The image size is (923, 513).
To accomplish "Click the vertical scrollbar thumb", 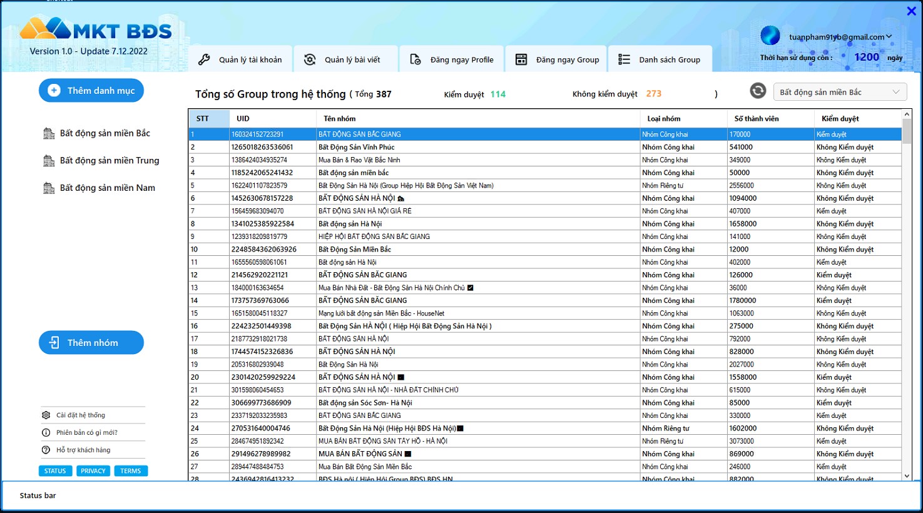I will (907, 131).
